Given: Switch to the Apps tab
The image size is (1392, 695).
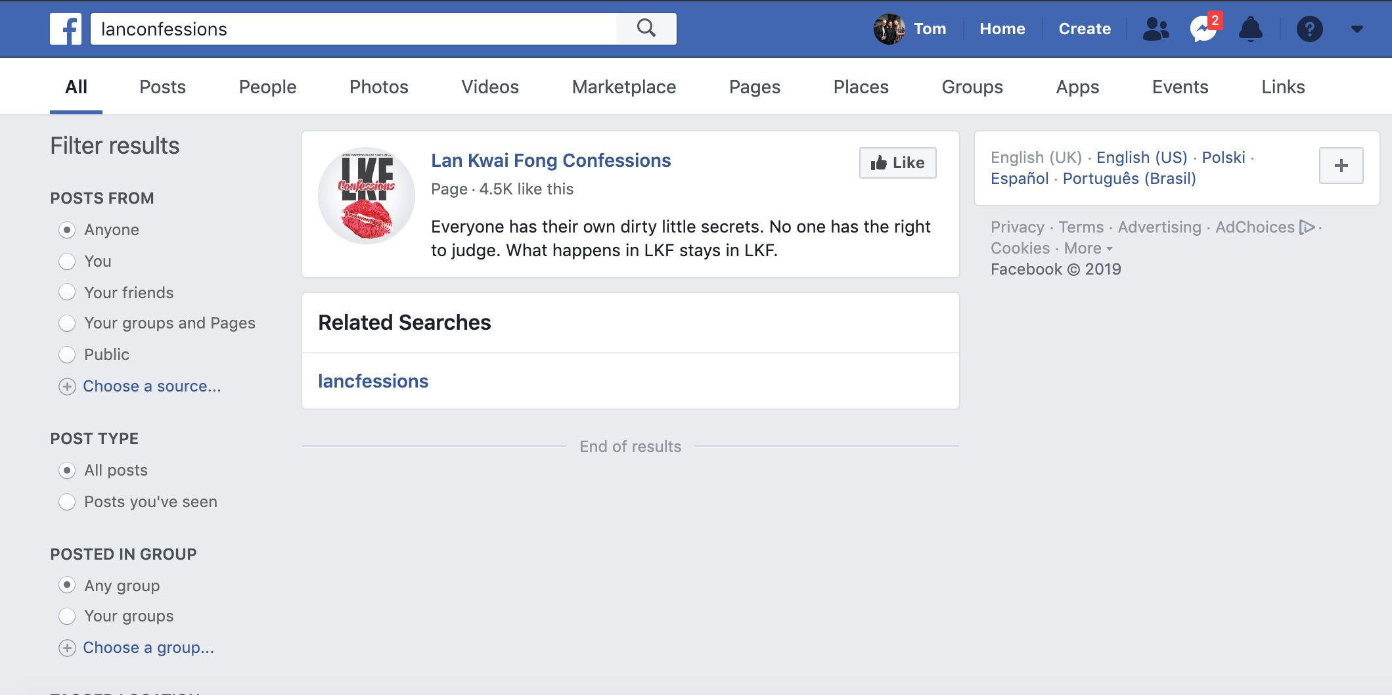Looking at the screenshot, I should (x=1077, y=87).
